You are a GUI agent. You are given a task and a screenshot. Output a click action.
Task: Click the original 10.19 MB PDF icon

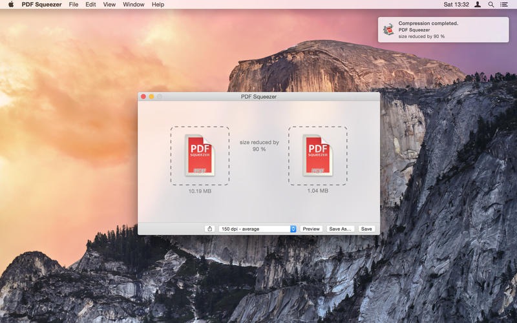(x=199, y=156)
